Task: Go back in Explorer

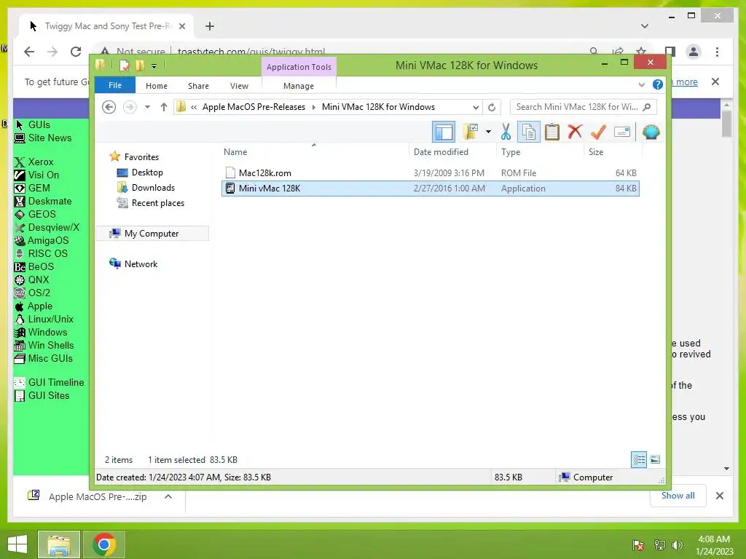Action: [x=109, y=107]
